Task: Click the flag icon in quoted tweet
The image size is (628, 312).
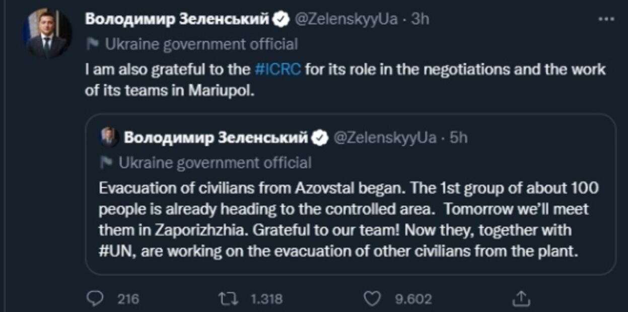Action: pyautogui.click(x=106, y=163)
